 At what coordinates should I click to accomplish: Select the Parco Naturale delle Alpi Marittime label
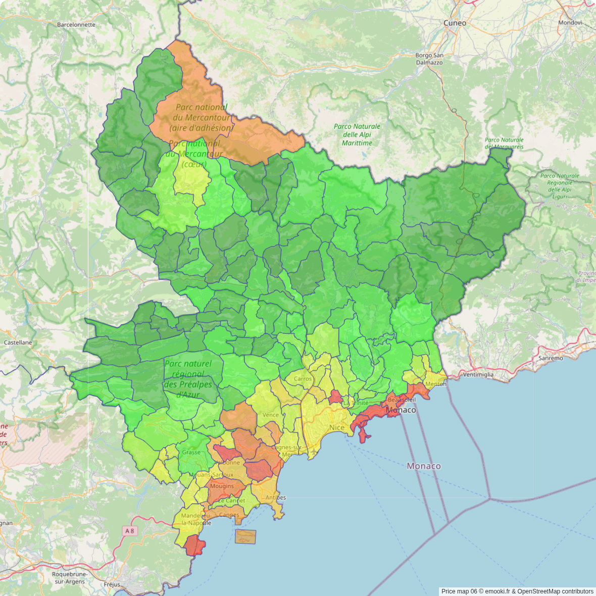(x=357, y=135)
